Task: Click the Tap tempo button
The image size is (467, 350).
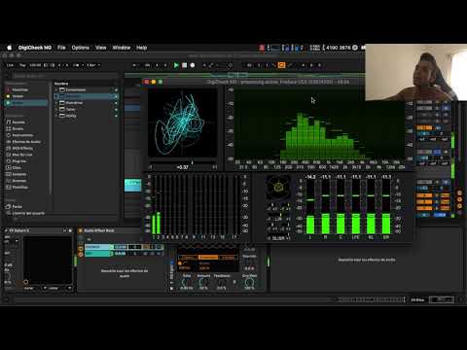Action: 22,65
